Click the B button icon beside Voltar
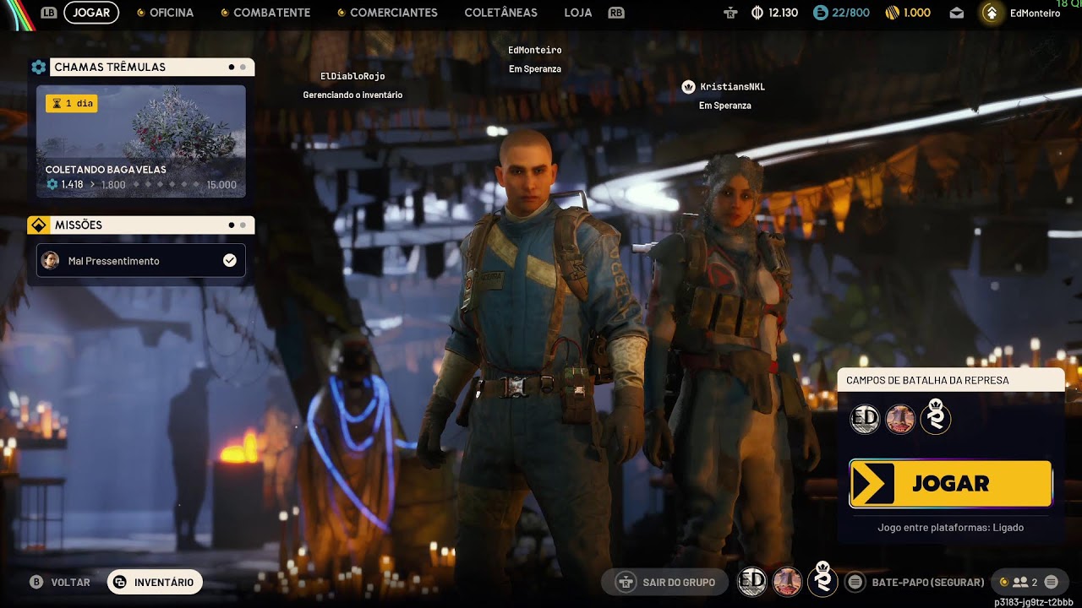Screen dimensions: 1082x608 [36, 582]
